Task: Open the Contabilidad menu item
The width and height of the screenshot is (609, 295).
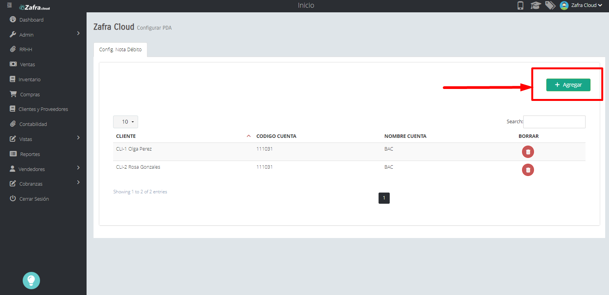Action: (33, 124)
